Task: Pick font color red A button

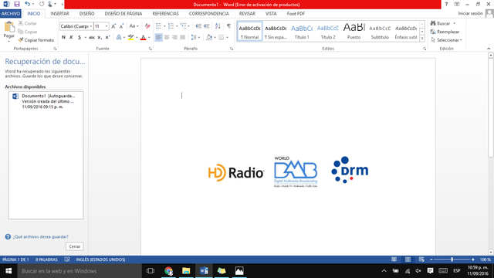Action: click(144, 37)
